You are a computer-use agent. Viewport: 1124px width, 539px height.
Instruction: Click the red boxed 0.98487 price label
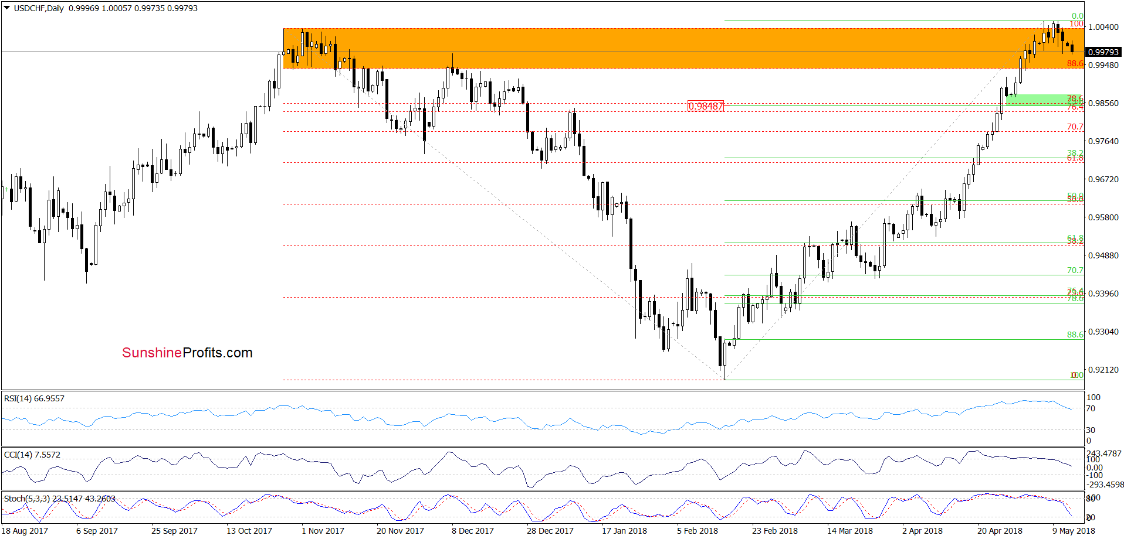pyautogui.click(x=706, y=106)
